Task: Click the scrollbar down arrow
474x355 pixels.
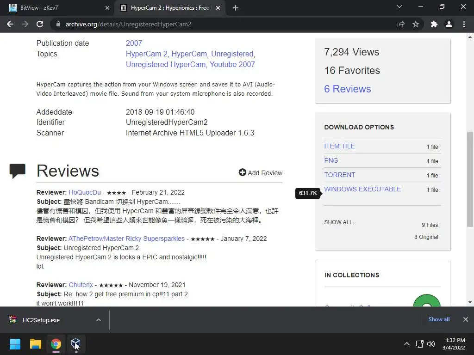Action: 470,302
